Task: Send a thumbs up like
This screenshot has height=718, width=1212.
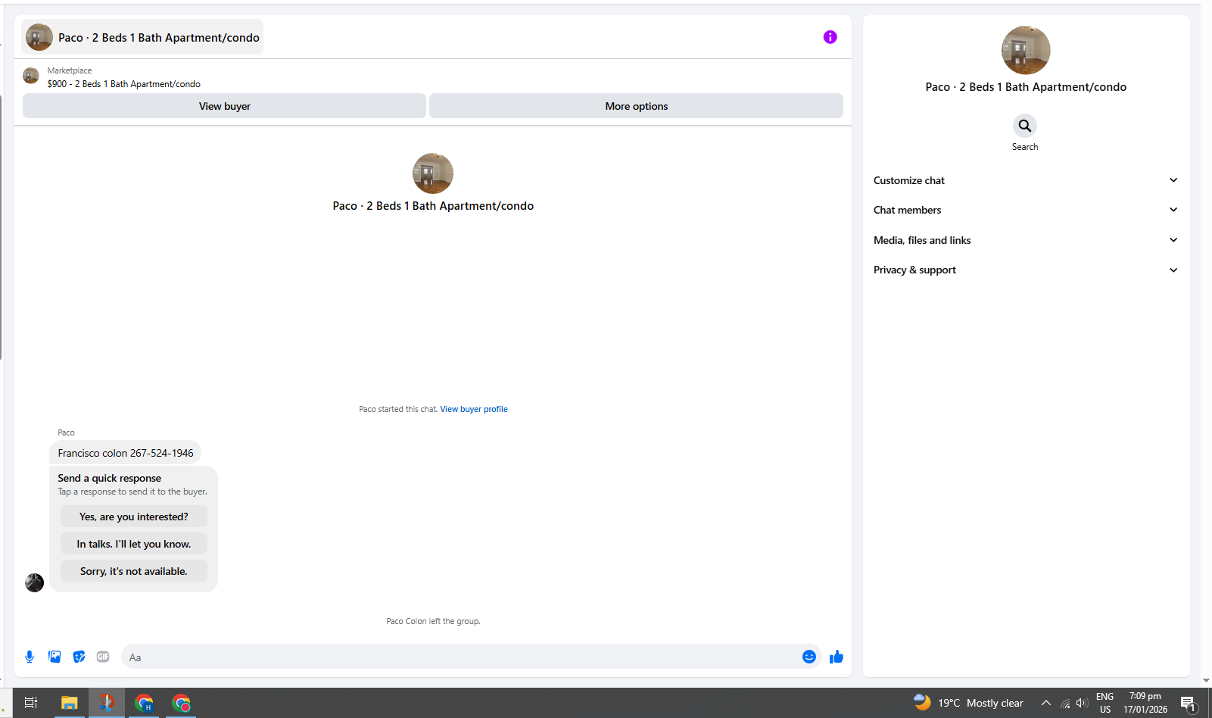Action: tap(836, 657)
